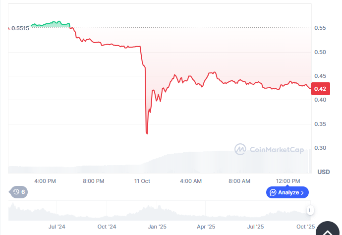Image resolution: width=342 pixels, height=235 pixels.
Task: Click the CoinMarketCap watermark logo
Action: point(269,149)
